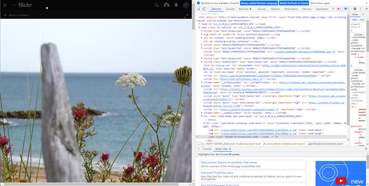369x186 pixels.
Task: Open the Flickr user avatar menu
Action: pyautogui.click(x=186, y=5)
